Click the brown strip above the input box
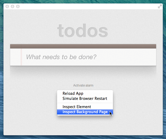The height and width of the screenshot is (139, 166). [83, 46]
